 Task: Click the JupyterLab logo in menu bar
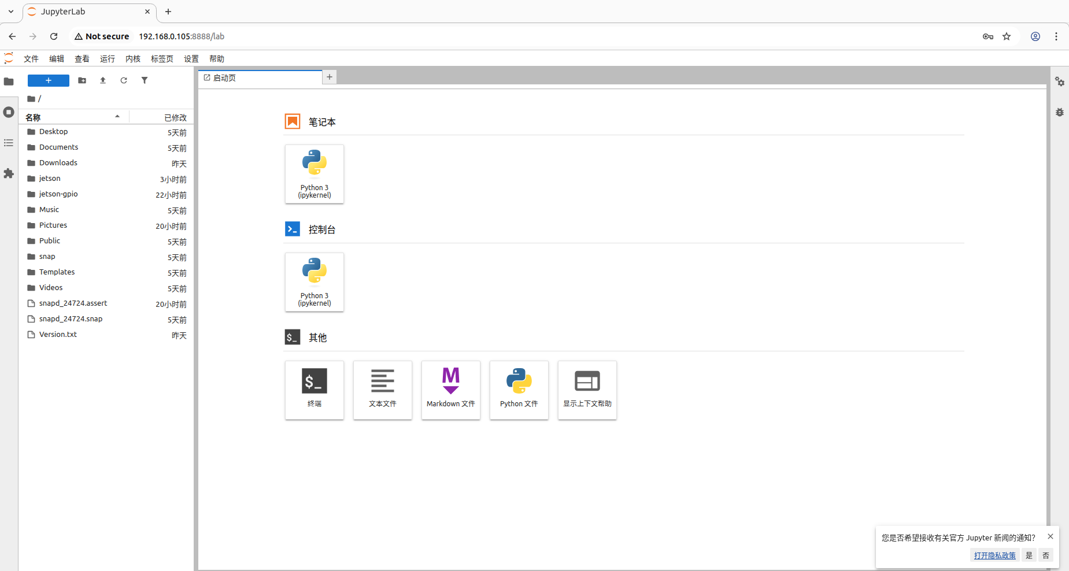click(x=9, y=58)
